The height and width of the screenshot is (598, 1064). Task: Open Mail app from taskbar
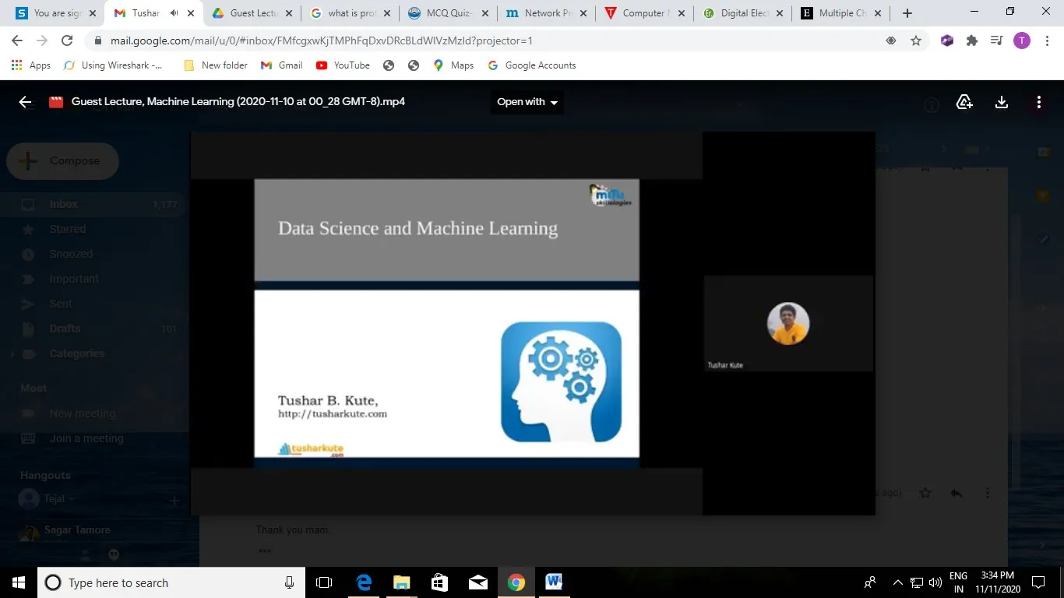(x=477, y=582)
